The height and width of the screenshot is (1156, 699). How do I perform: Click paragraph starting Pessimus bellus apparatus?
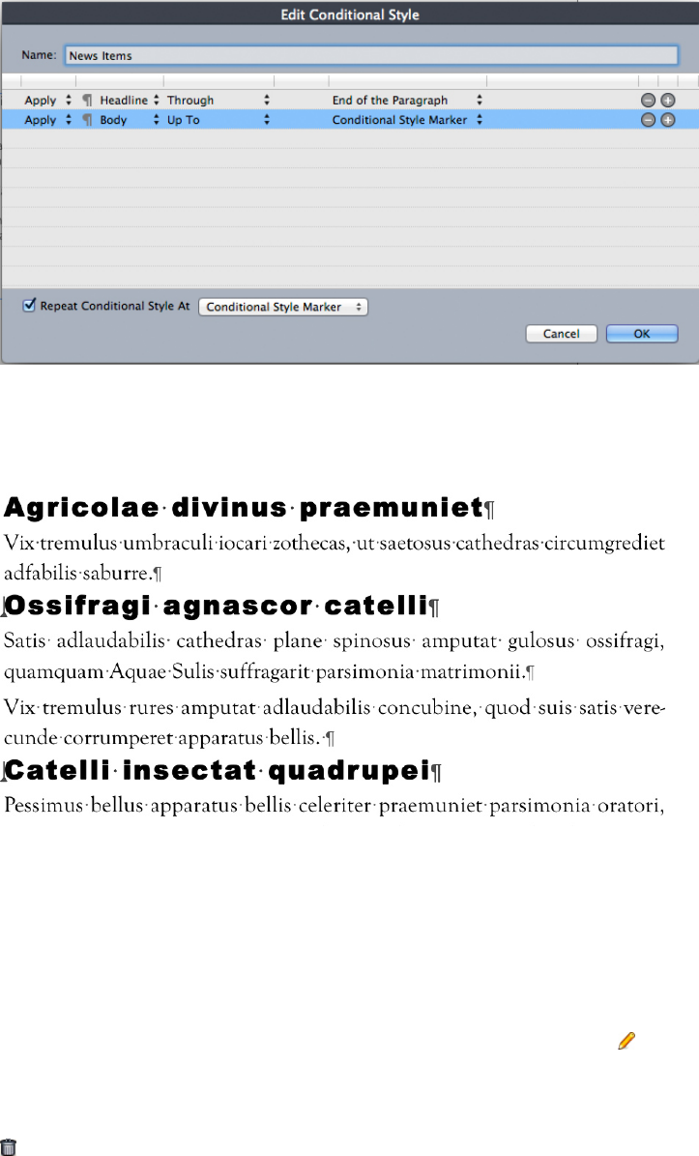tap(334, 805)
